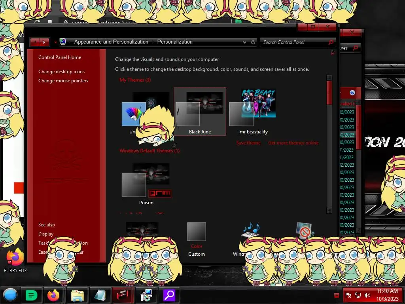Open Change desktop icons link
This screenshot has height=304, width=405.
pos(61,72)
